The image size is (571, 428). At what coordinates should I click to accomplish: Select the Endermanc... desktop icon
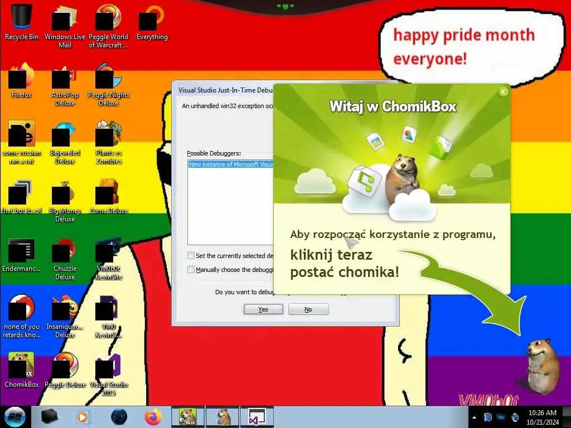(x=22, y=255)
